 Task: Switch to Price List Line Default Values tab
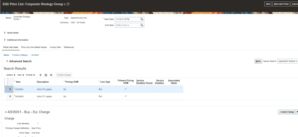[34, 47]
